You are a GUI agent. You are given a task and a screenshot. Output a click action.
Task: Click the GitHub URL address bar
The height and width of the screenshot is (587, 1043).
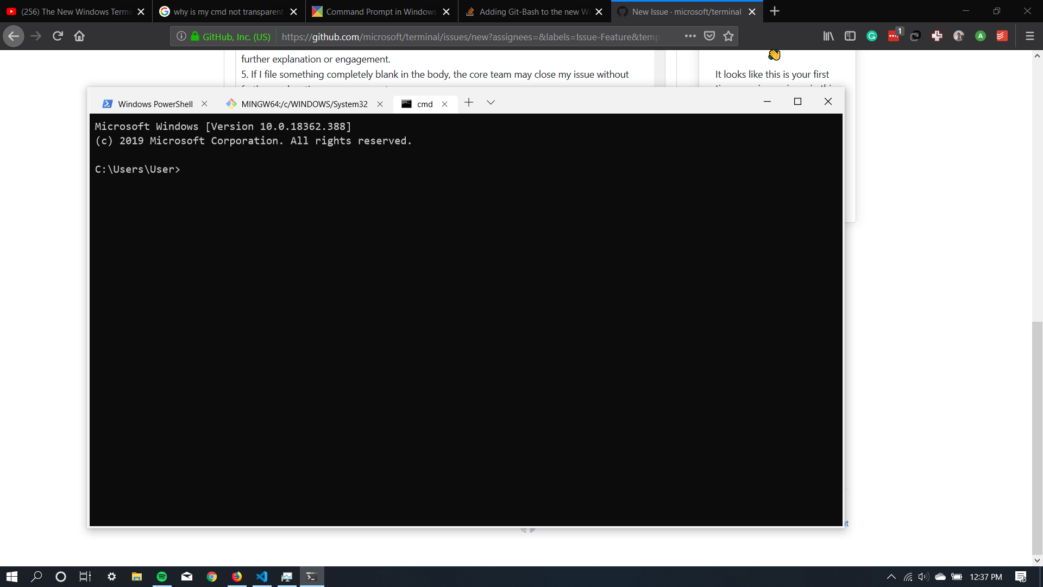[x=470, y=36]
